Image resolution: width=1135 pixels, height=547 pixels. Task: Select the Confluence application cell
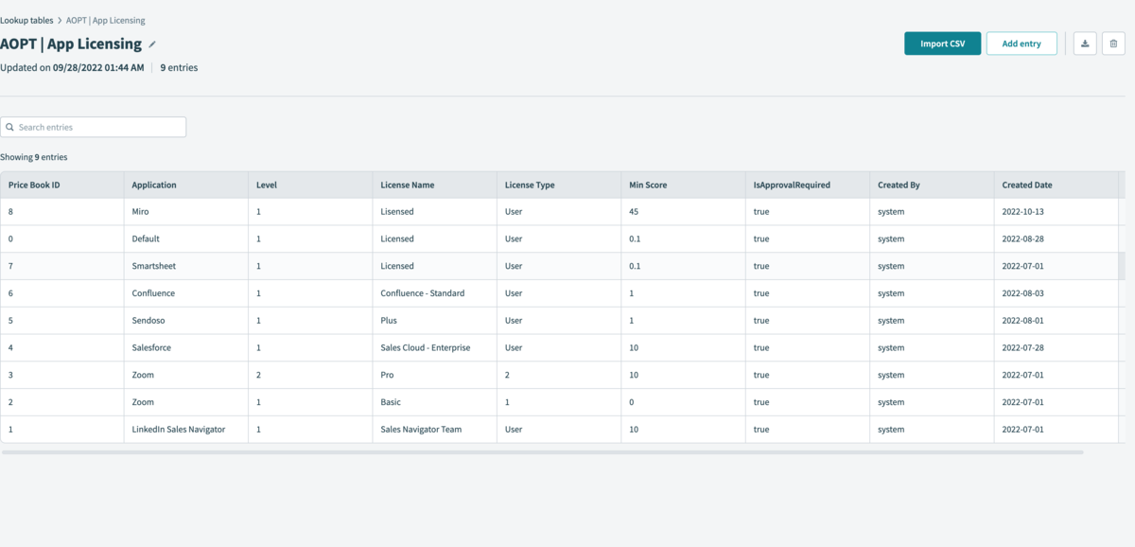(185, 293)
